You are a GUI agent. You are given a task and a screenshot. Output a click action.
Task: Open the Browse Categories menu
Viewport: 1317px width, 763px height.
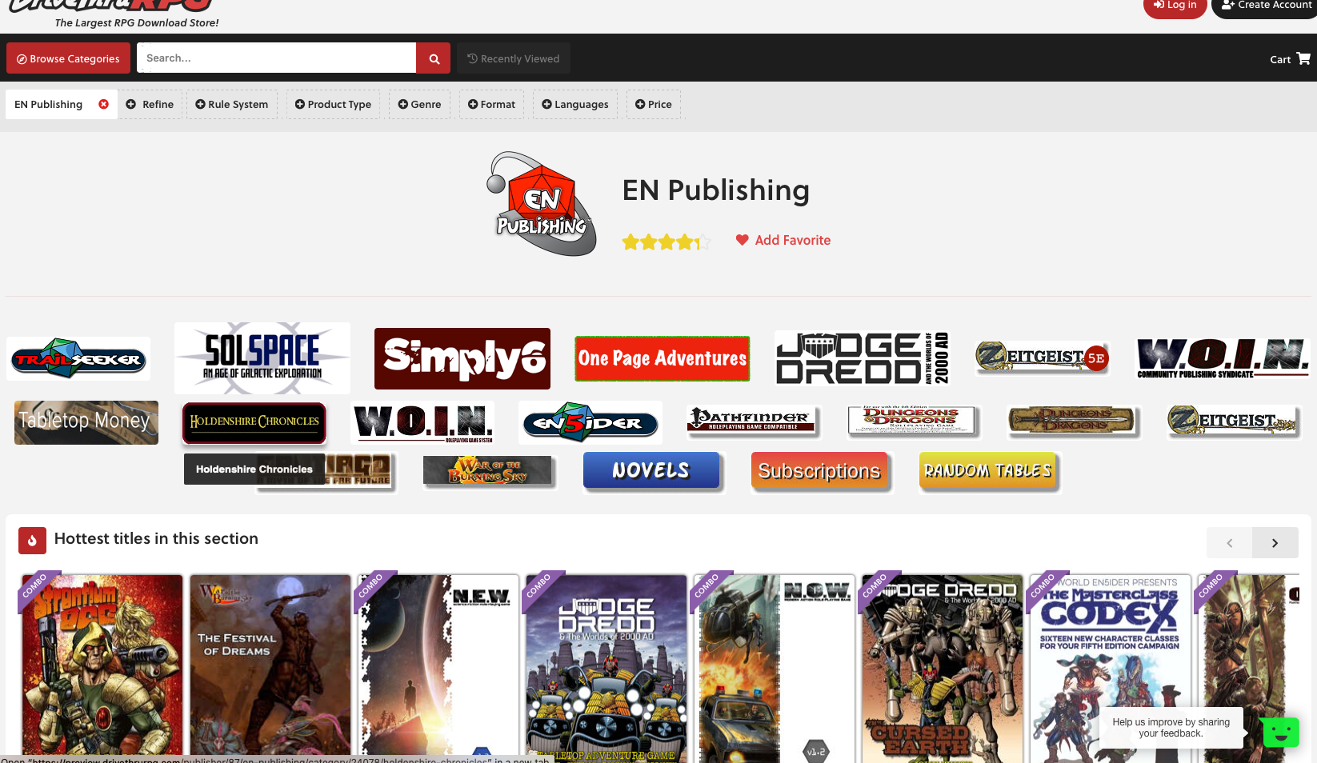68,58
